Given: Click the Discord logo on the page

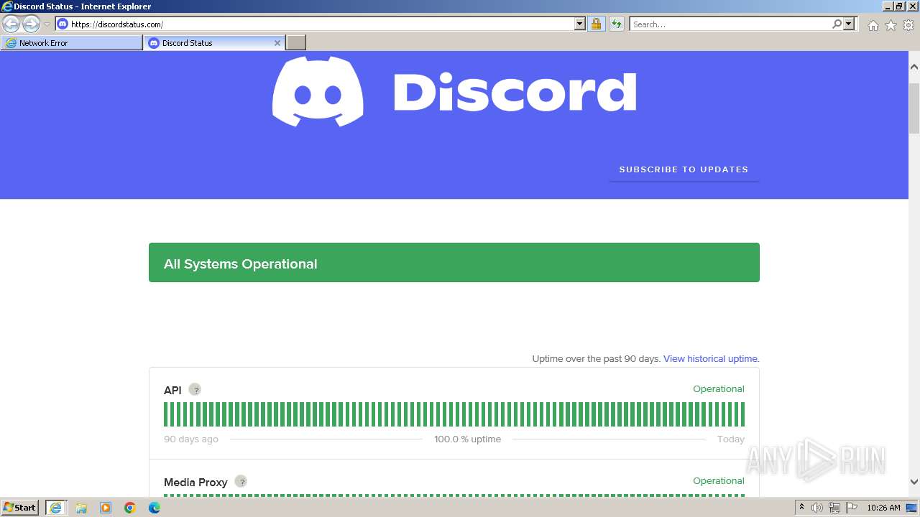Looking at the screenshot, I should point(454,92).
